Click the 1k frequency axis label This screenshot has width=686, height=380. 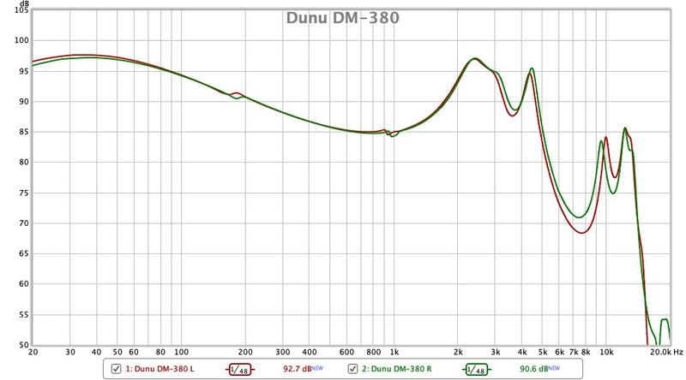click(x=394, y=352)
